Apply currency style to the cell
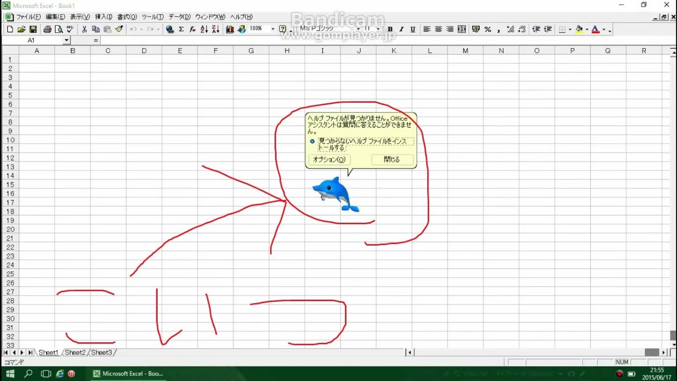 coord(476,30)
